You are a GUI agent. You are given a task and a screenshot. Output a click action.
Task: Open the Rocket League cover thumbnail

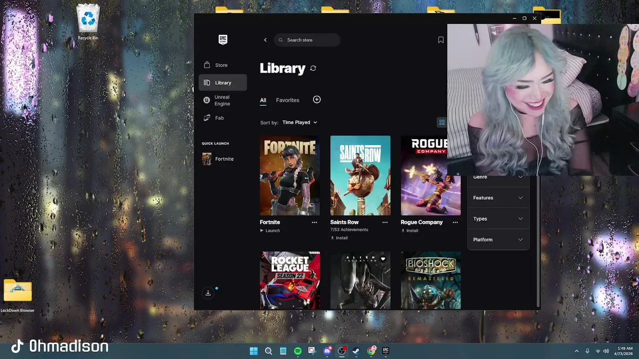click(x=290, y=280)
